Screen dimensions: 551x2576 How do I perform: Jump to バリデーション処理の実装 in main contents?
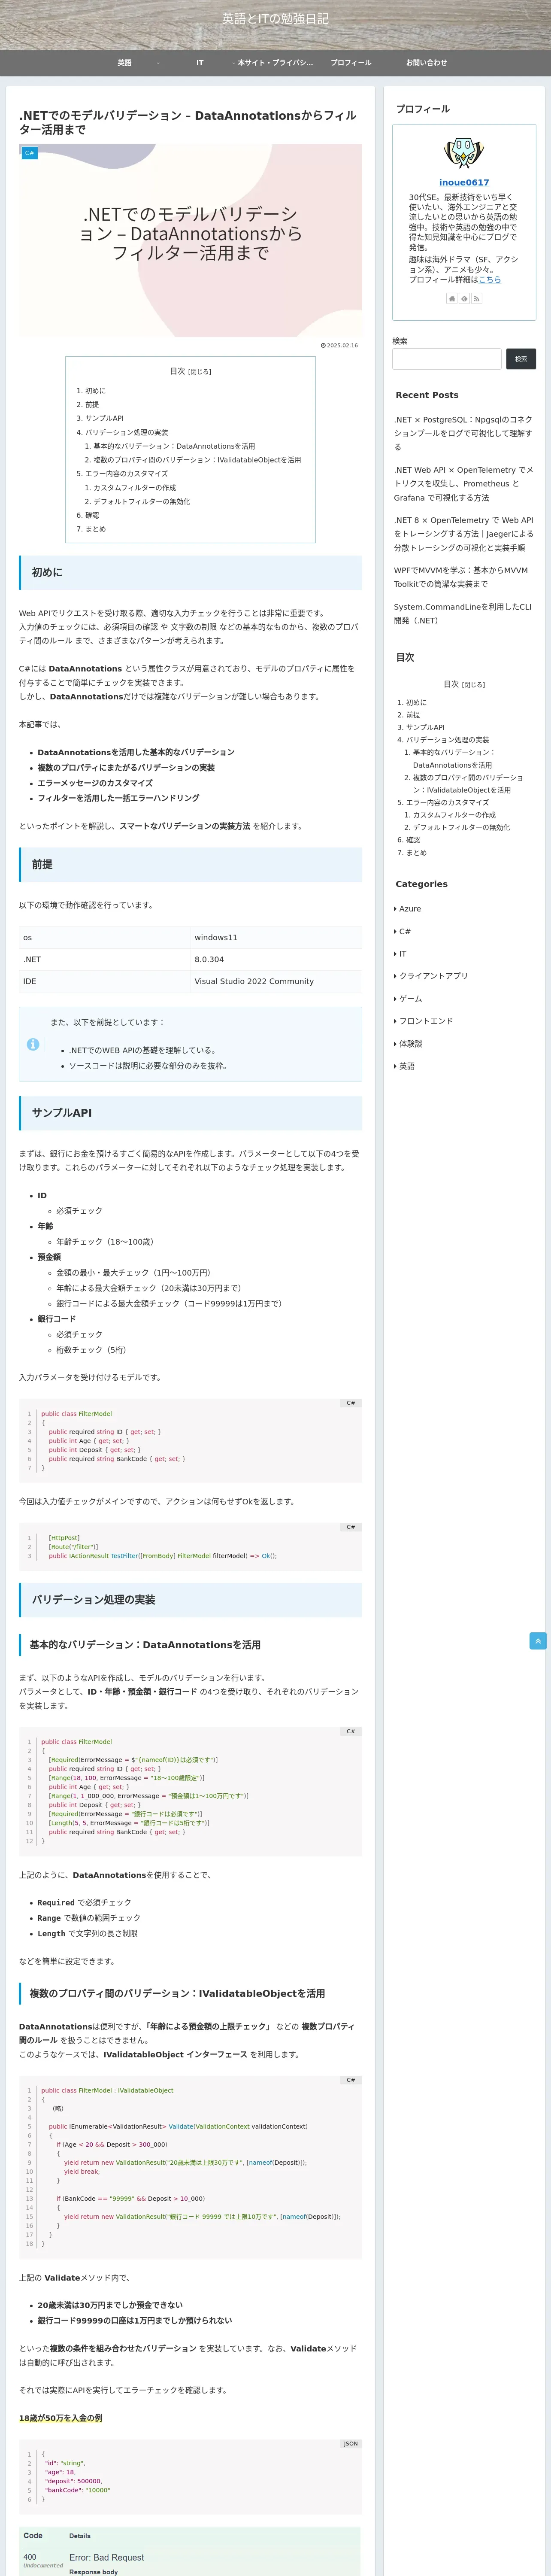coord(126,433)
